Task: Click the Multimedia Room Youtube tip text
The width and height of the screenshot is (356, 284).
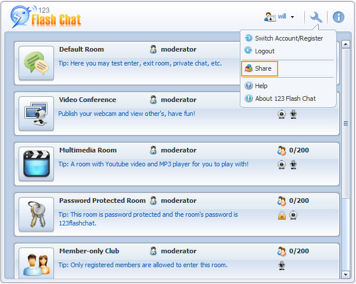Action: [x=153, y=164]
